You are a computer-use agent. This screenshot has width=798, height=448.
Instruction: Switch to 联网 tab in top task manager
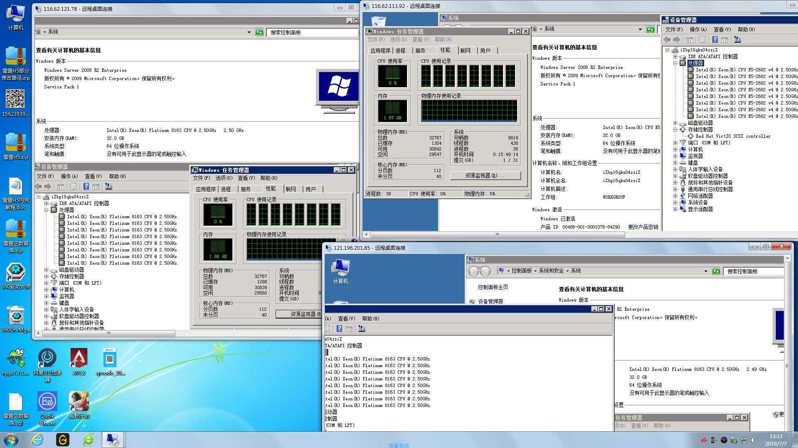point(465,51)
